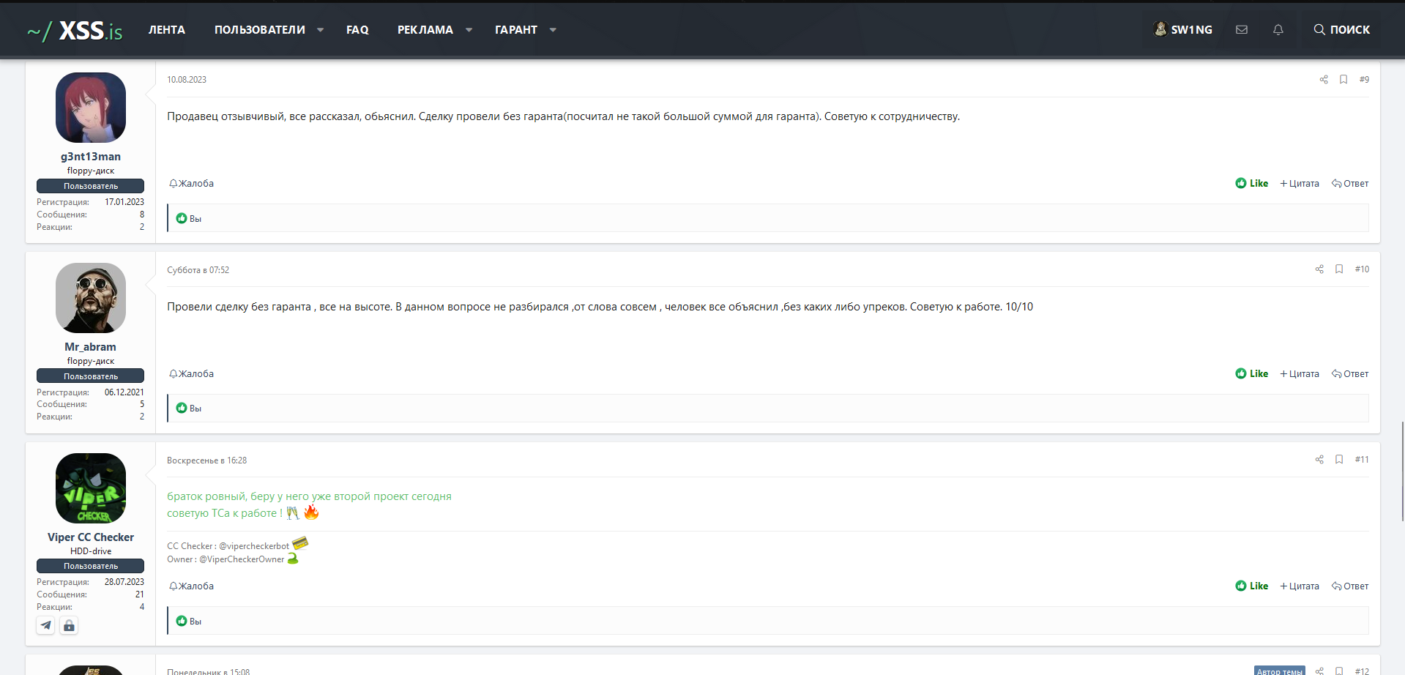Open g3nt13man's avatar picture
The image size is (1405, 675).
tap(91, 108)
